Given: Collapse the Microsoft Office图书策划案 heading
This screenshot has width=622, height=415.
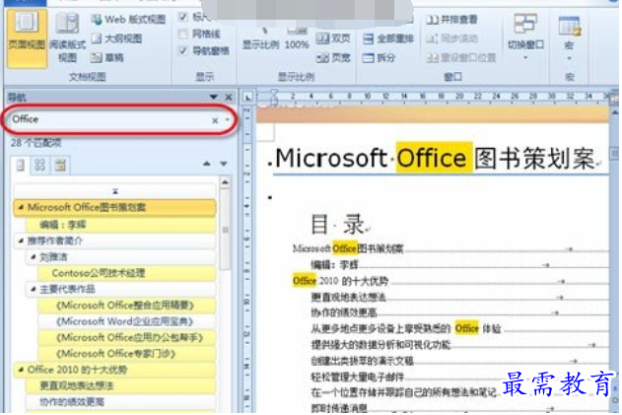Looking at the screenshot, I should coord(21,207).
